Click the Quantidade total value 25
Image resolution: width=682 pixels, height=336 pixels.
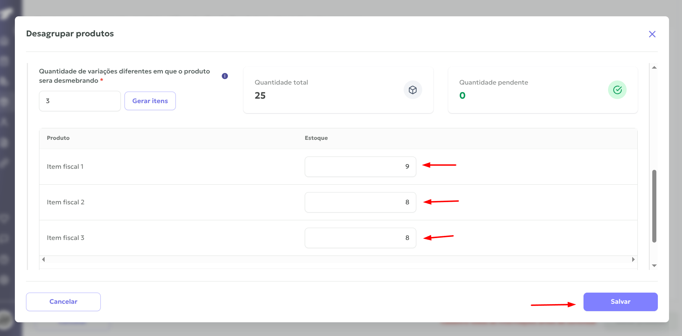pos(260,96)
